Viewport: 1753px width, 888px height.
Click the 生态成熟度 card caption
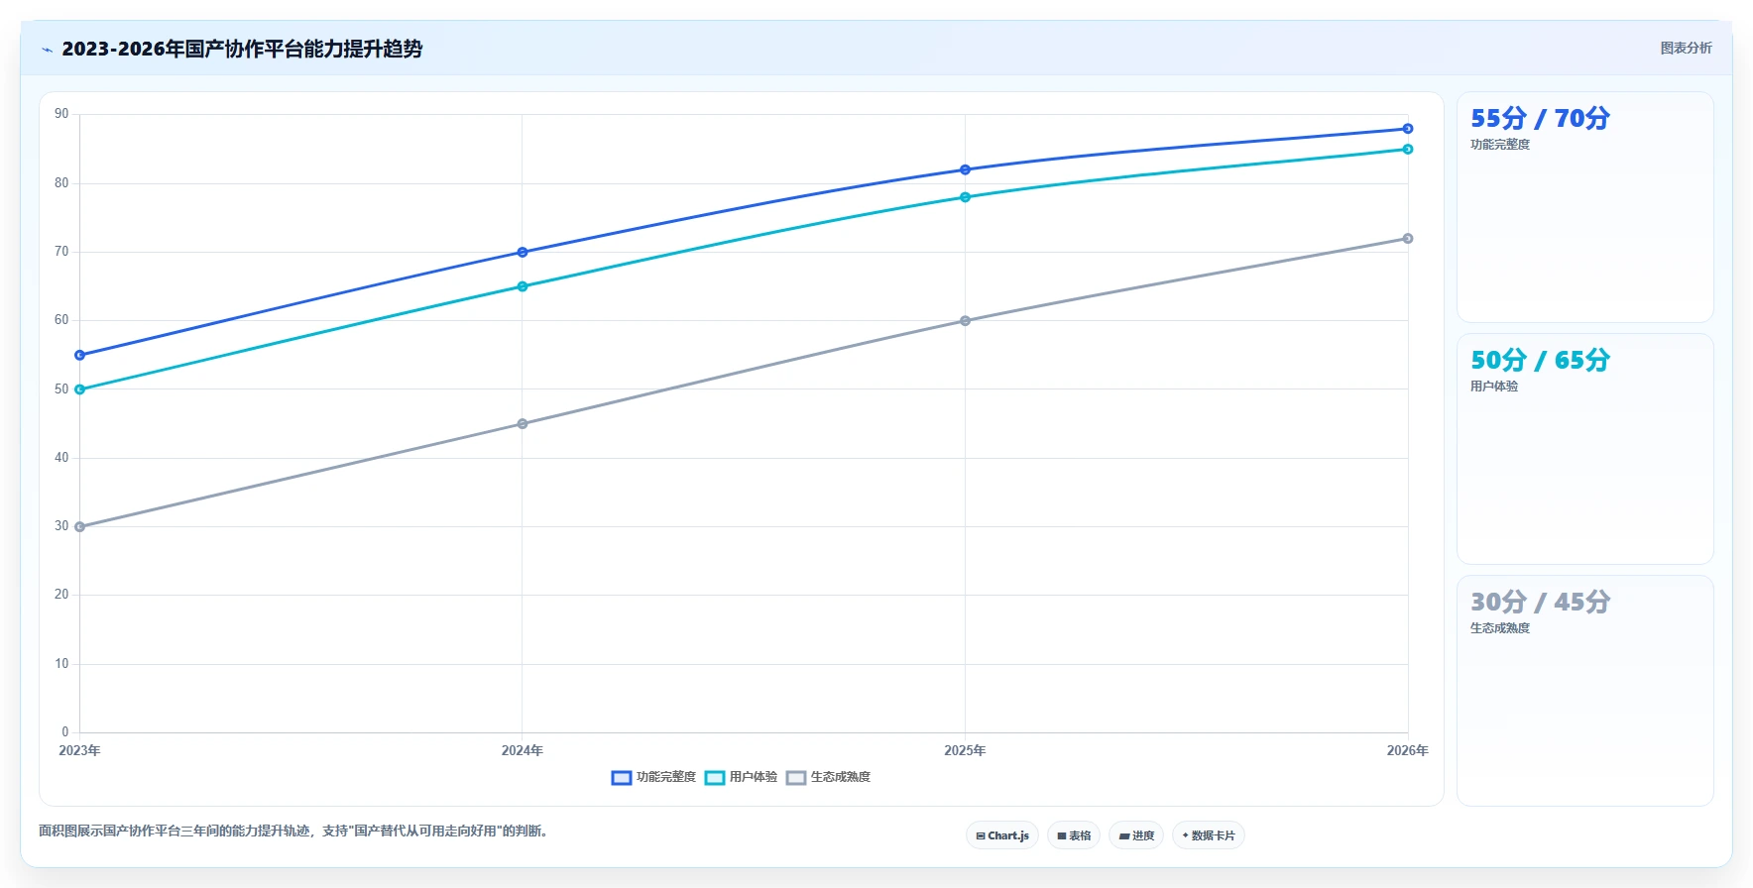click(x=1499, y=628)
